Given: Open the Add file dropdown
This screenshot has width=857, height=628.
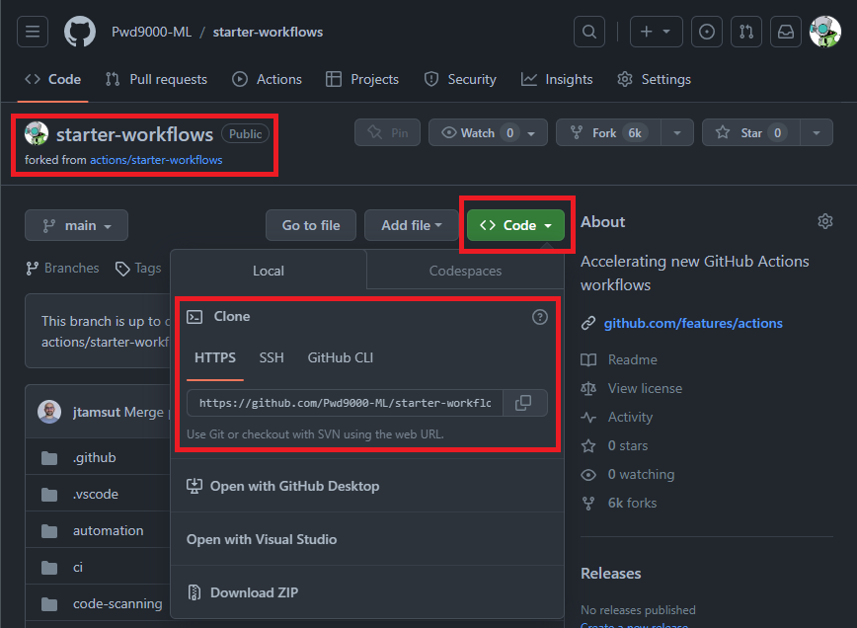Looking at the screenshot, I should [x=411, y=225].
